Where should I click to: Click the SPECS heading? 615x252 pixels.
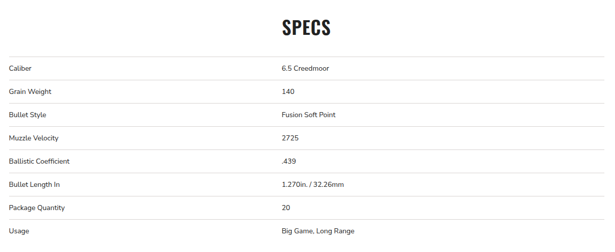point(306,28)
